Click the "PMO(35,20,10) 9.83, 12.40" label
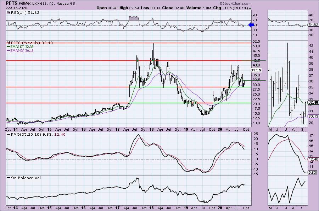 coord(38,135)
